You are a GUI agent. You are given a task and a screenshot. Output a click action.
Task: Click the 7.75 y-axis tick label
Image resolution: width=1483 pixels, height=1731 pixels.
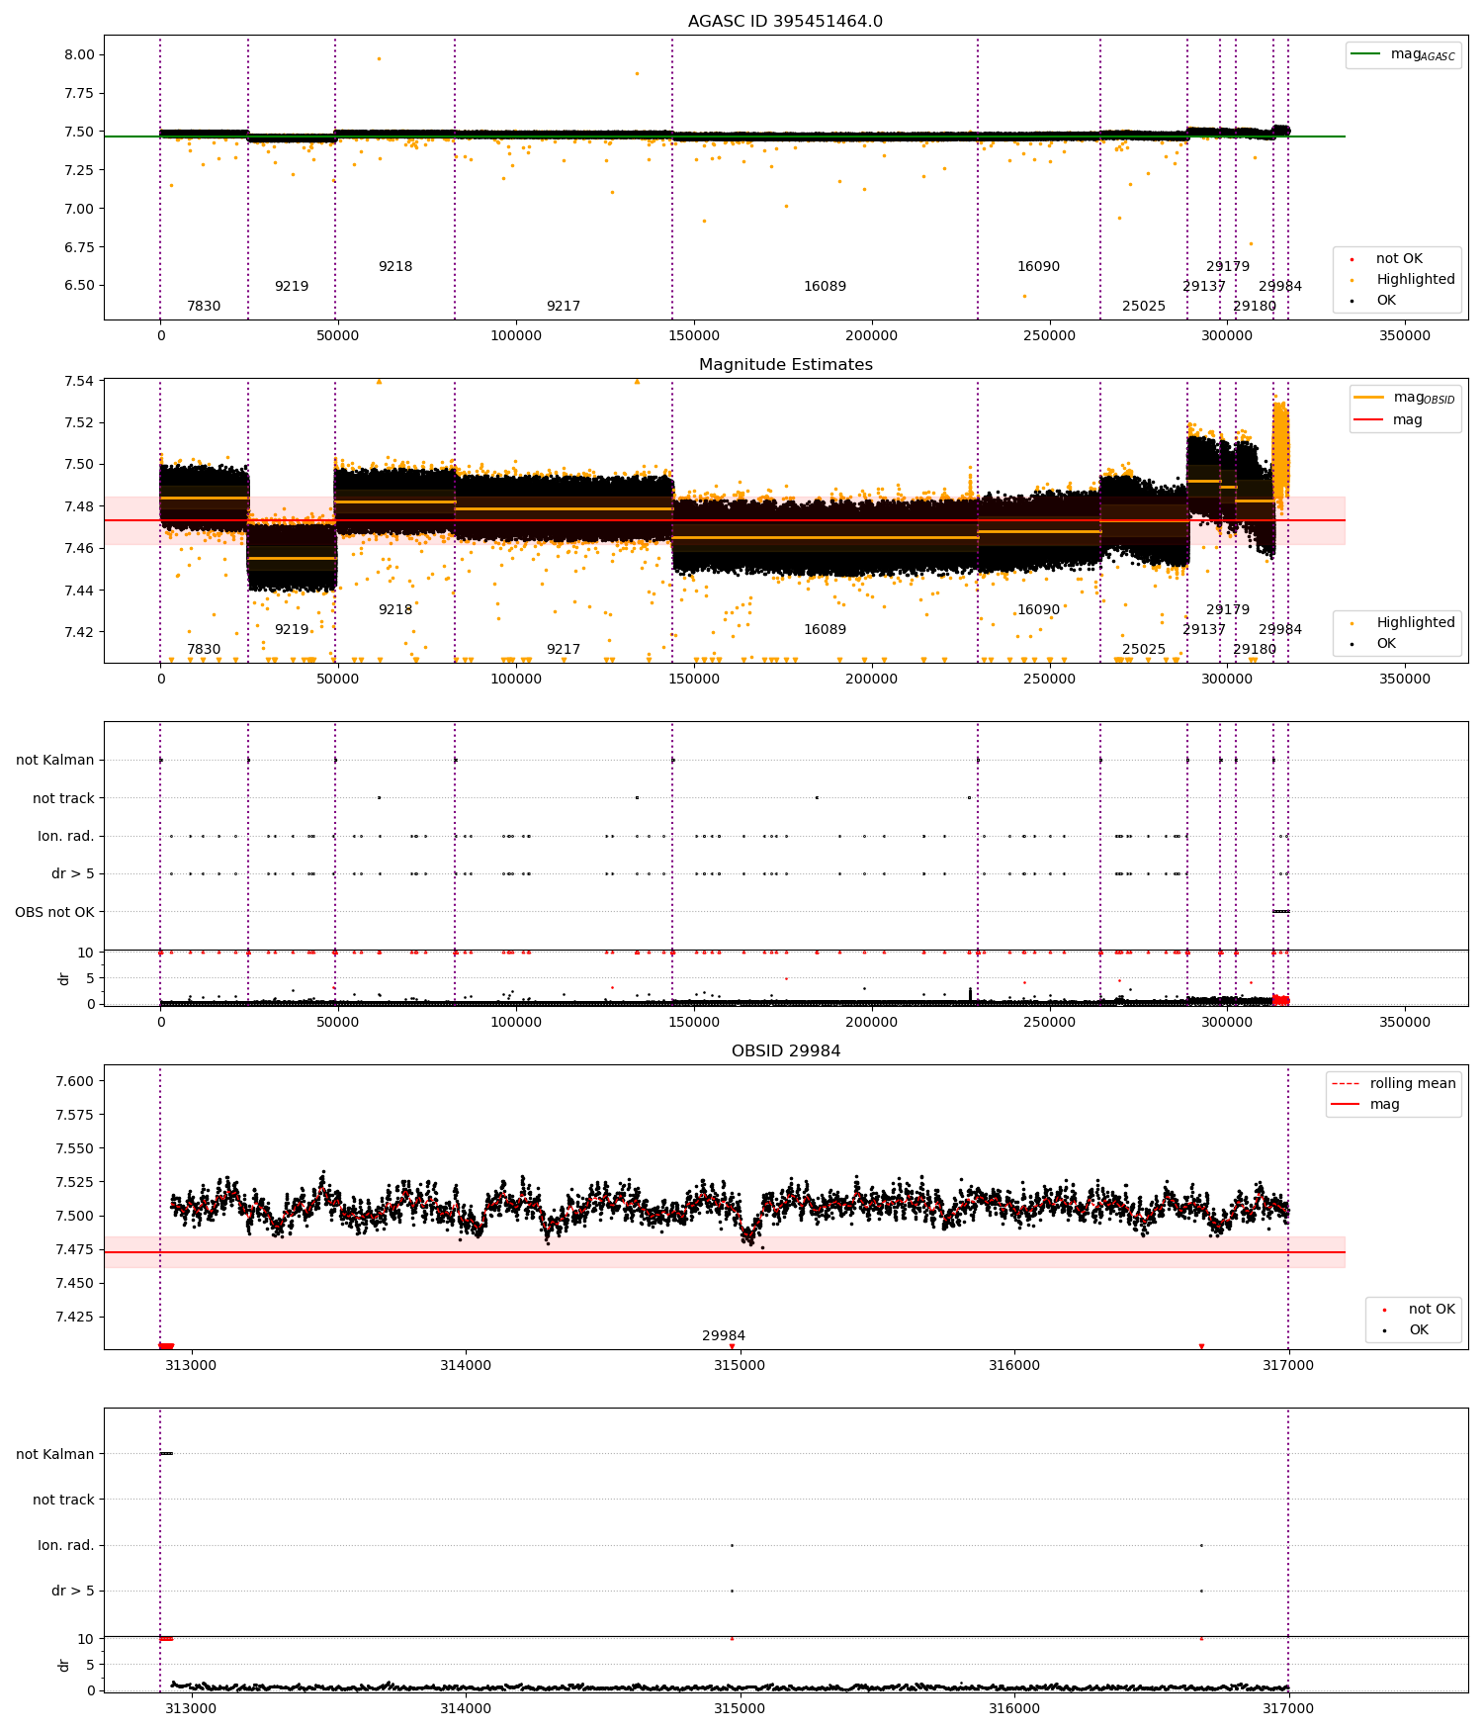(x=78, y=94)
